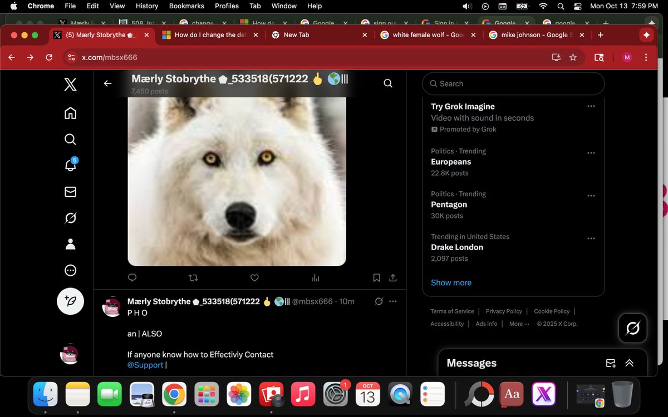
Task: Open account switcher avatar at sidebar bottom
Action: (70, 354)
